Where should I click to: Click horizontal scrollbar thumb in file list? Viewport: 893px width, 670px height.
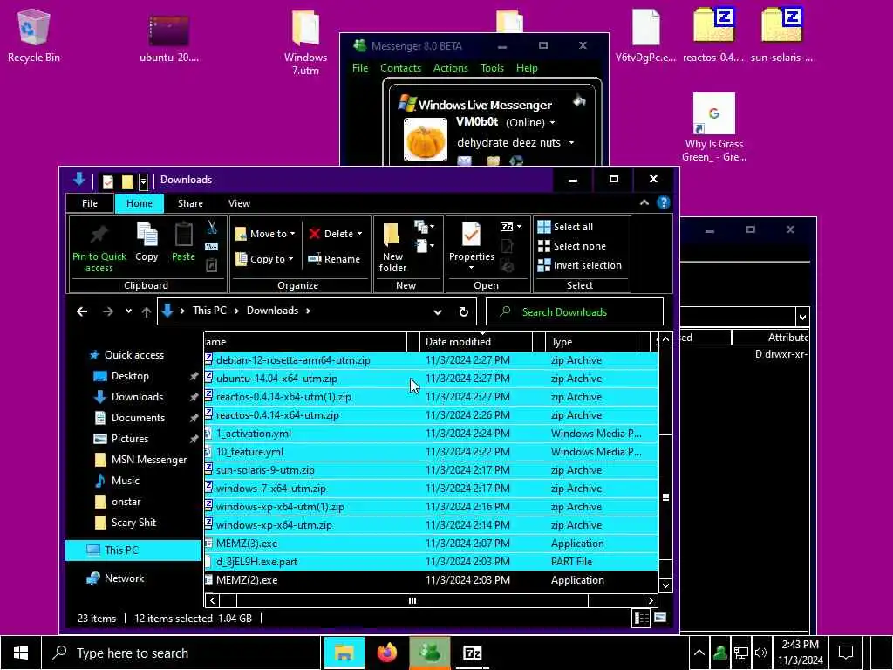point(412,600)
